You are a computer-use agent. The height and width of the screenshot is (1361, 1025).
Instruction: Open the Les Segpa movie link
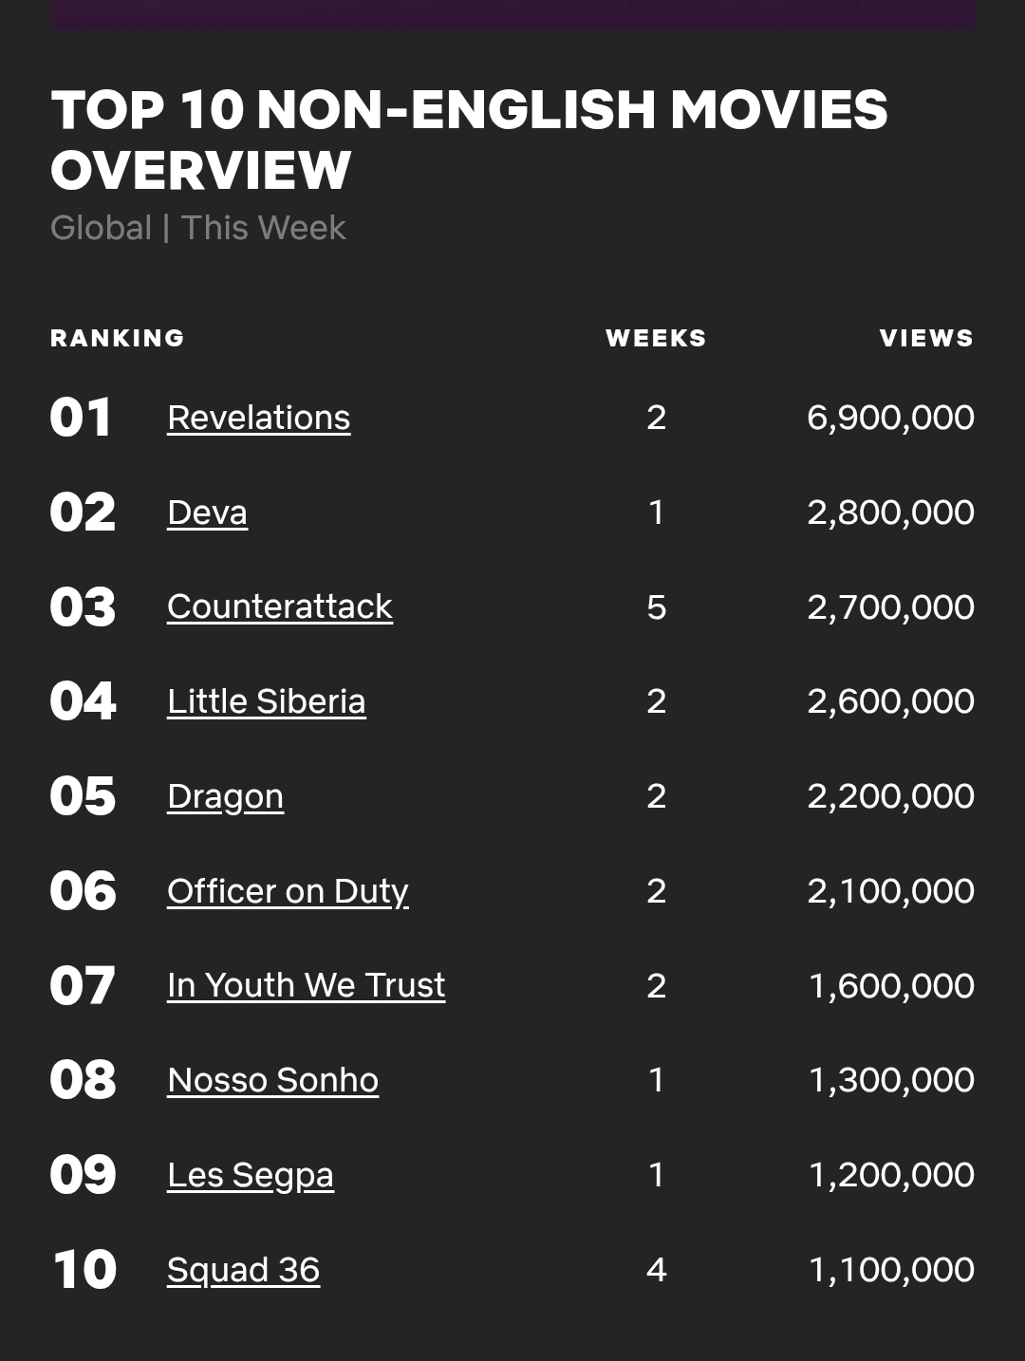point(250,1175)
